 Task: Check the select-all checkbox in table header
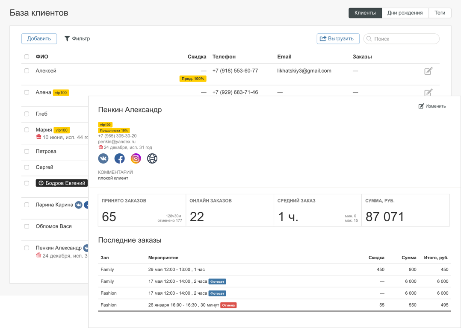(x=27, y=56)
